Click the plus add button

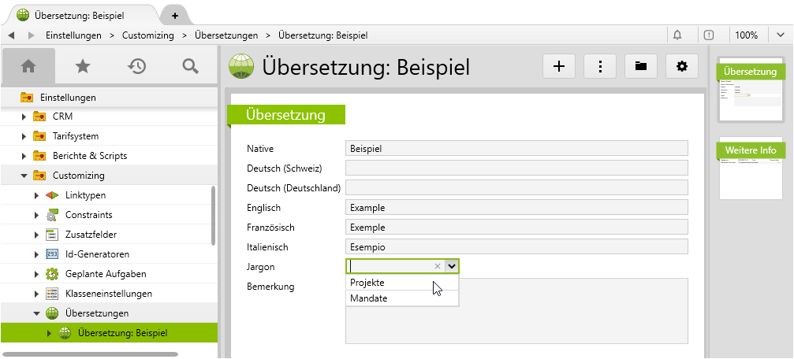point(559,67)
